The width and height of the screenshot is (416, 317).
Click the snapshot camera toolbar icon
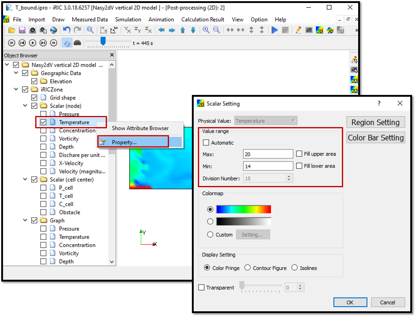(x=33, y=30)
